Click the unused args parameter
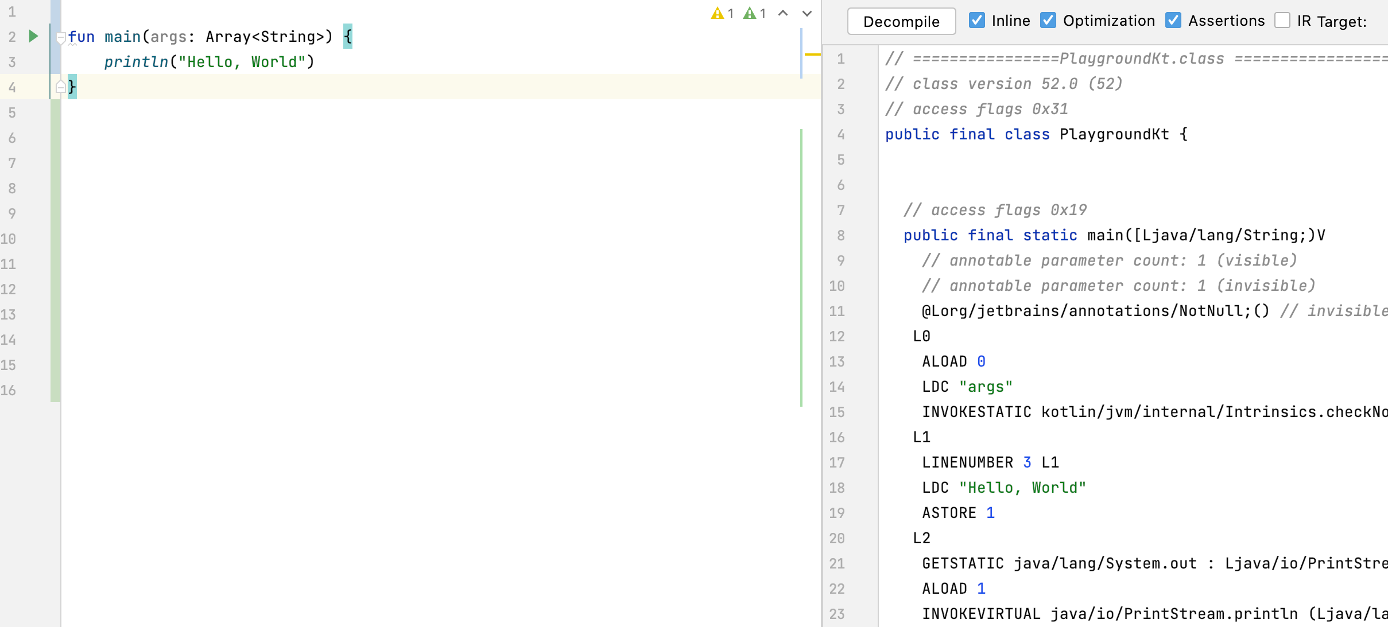1388x627 pixels. [x=168, y=37]
